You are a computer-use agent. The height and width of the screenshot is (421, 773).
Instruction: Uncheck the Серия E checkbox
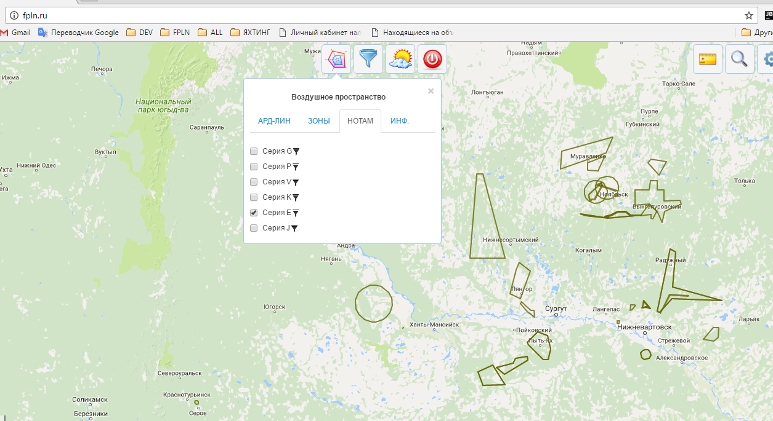tap(254, 213)
